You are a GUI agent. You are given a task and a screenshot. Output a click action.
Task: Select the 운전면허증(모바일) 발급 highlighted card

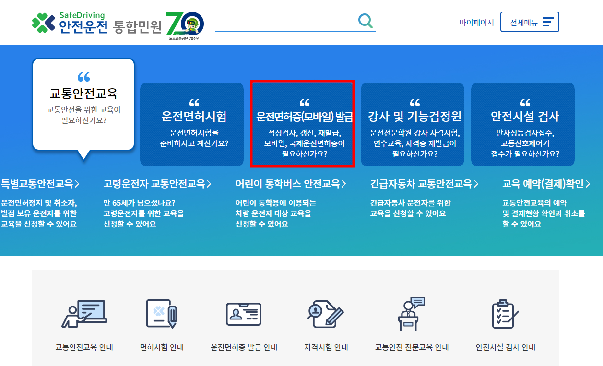(302, 124)
